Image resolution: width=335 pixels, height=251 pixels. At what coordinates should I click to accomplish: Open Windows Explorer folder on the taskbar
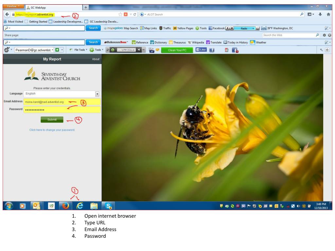[x=94, y=206]
